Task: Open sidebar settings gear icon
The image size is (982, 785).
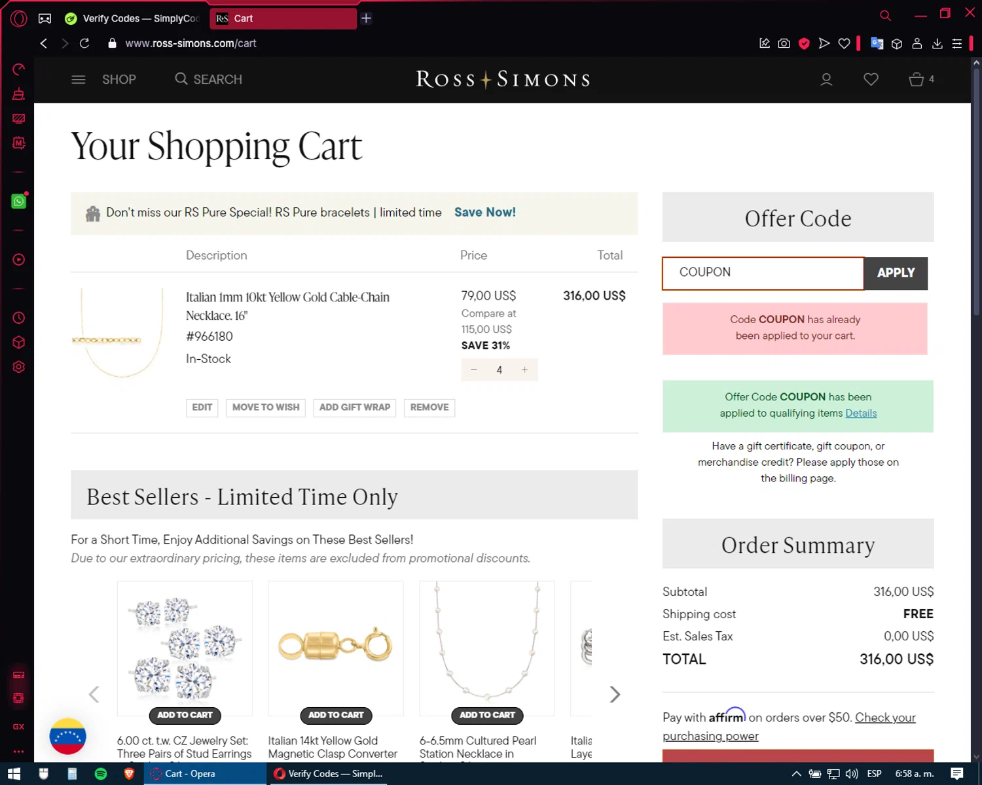Action: click(19, 367)
